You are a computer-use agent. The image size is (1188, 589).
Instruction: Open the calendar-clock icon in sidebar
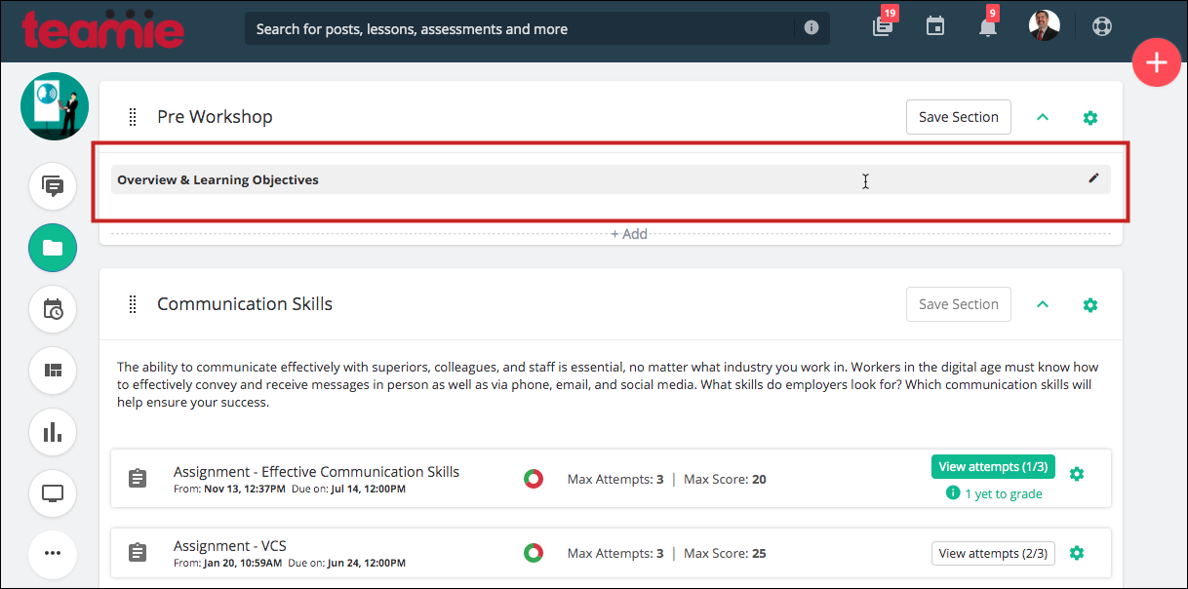point(53,309)
